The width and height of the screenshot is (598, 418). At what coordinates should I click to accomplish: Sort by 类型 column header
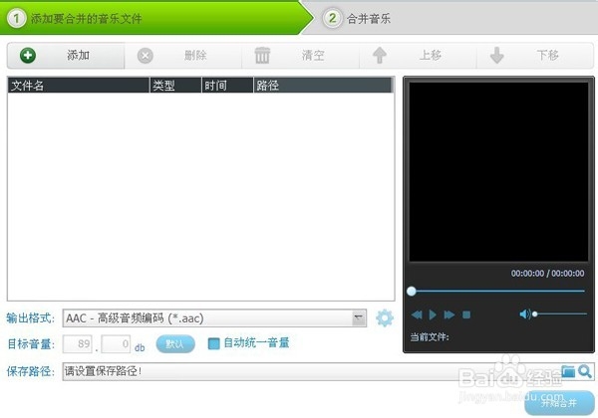(x=175, y=86)
